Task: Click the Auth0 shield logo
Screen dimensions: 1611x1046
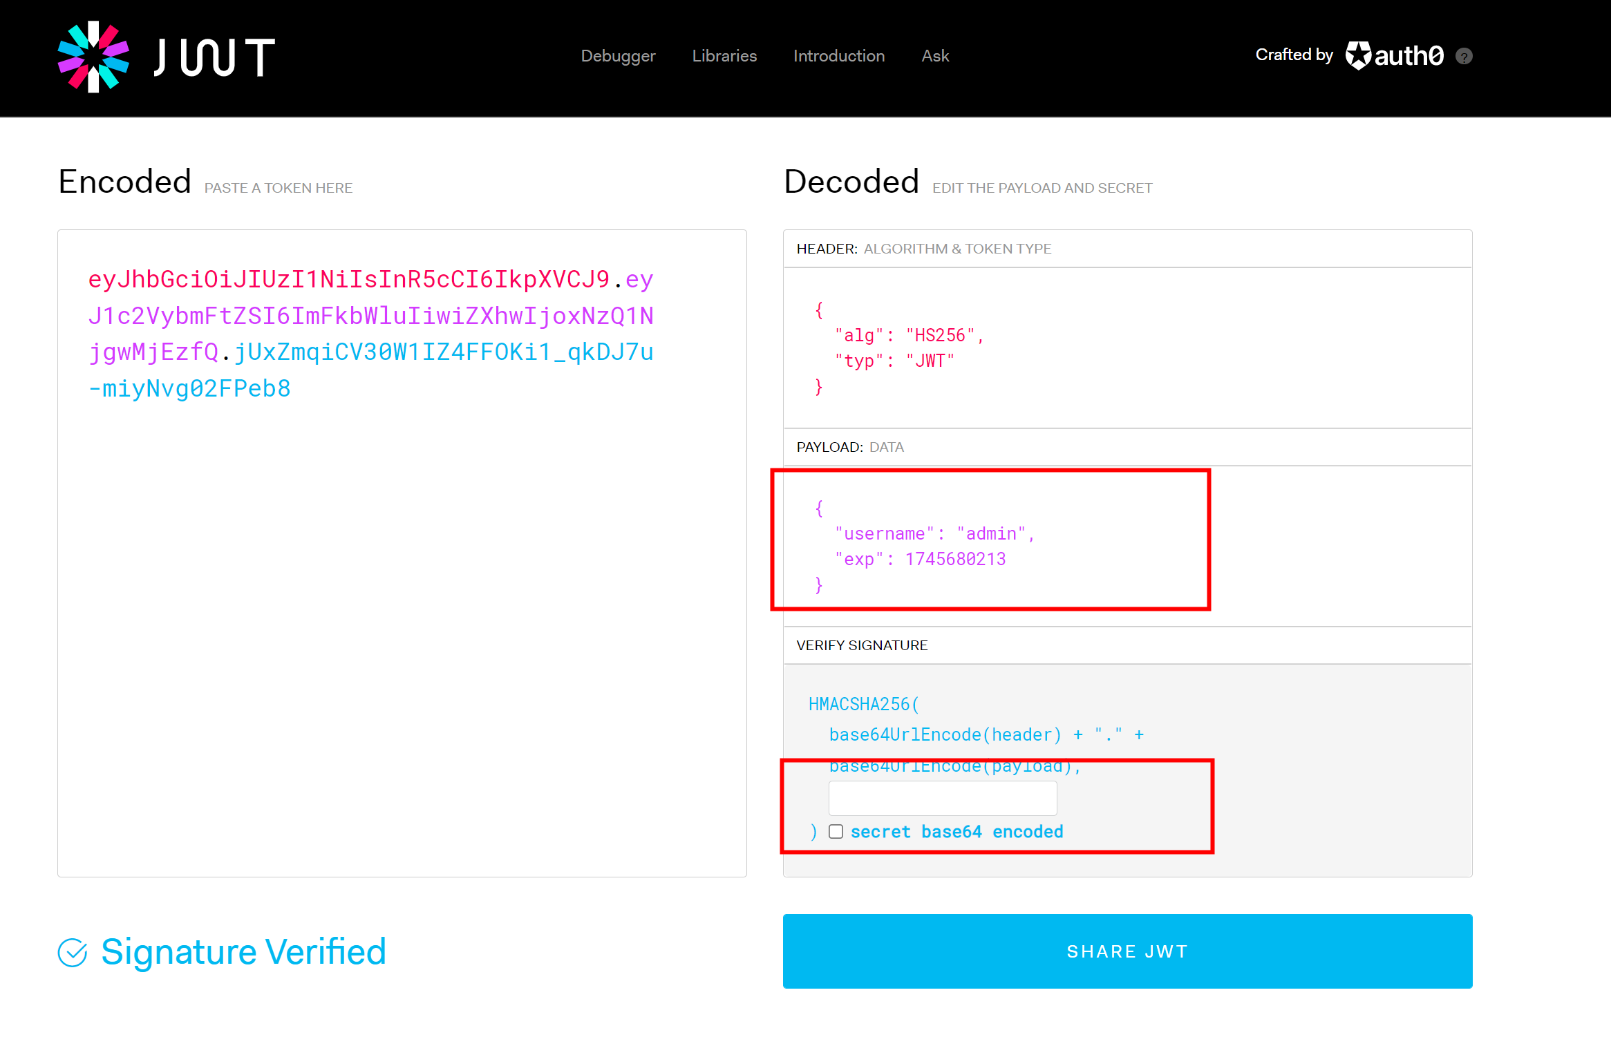Action: (x=1358, y=55)
